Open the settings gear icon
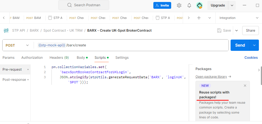 point(179,5)
